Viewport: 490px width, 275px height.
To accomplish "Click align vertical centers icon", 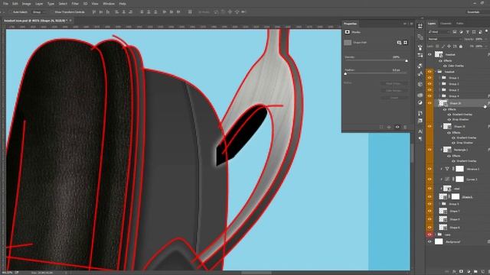I will [x=101, y=12].
